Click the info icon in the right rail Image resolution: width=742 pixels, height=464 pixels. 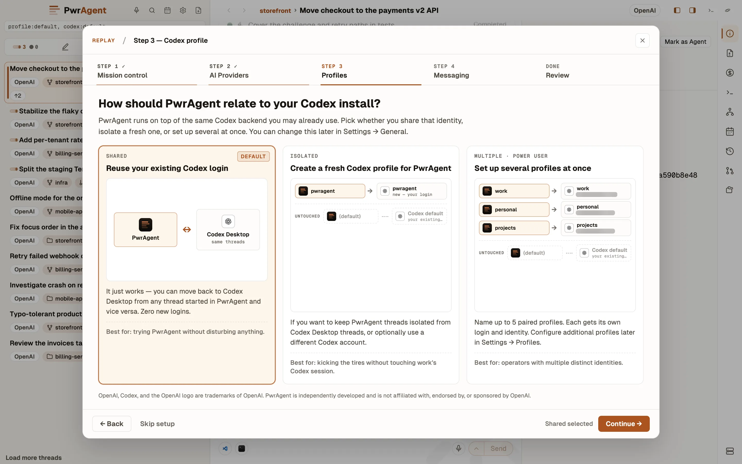pyautogui.click(x=730, y=34)
